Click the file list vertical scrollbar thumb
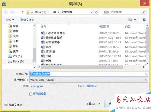Viewport: 151px width, 112px height. 147,40
